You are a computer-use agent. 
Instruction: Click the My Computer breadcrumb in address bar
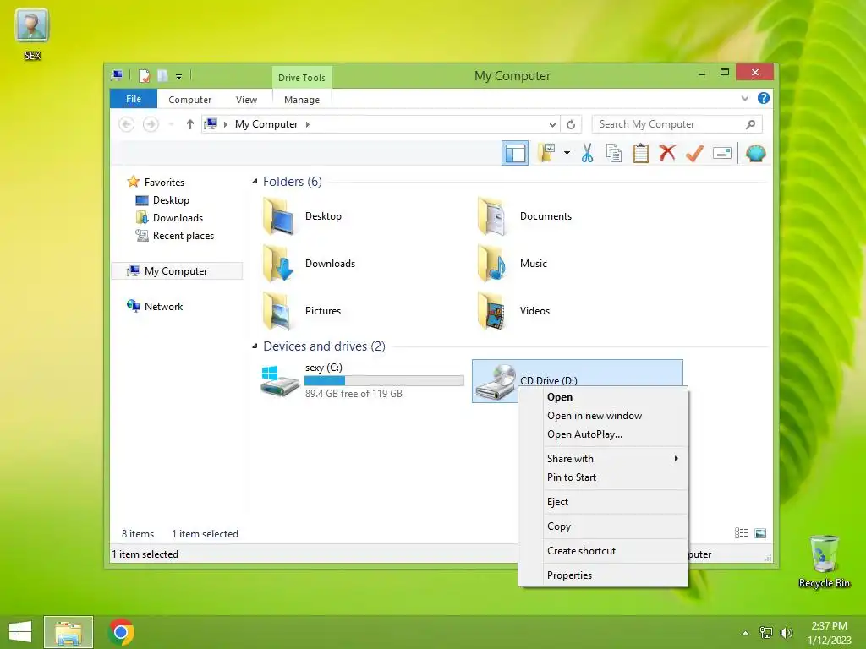click(266, 124)
